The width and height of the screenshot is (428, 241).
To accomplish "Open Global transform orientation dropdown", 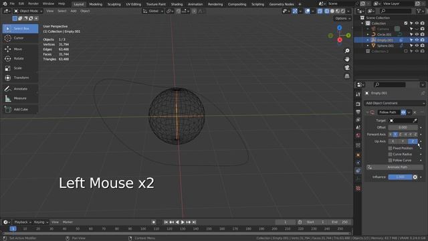I will coord(153,11).
